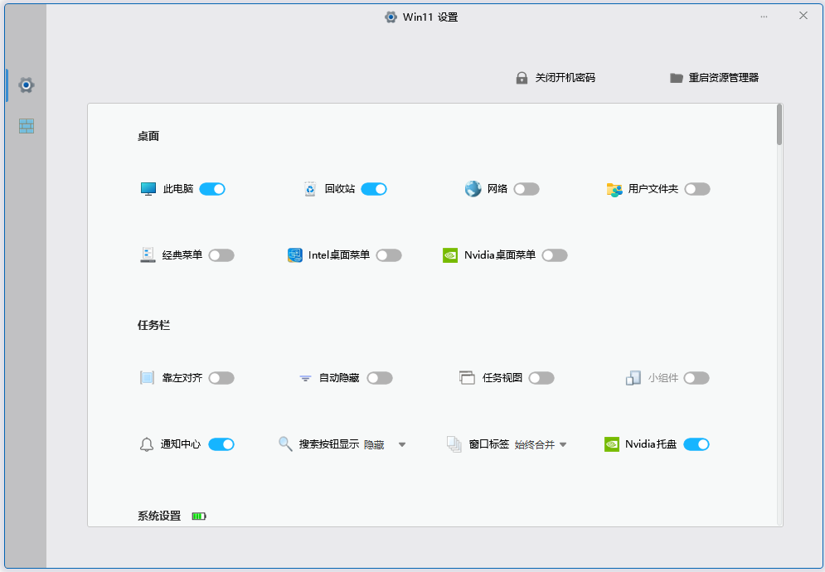825x572 pixels.
Task: Click the Network globe icon
Action: click(x=473, y=189)
